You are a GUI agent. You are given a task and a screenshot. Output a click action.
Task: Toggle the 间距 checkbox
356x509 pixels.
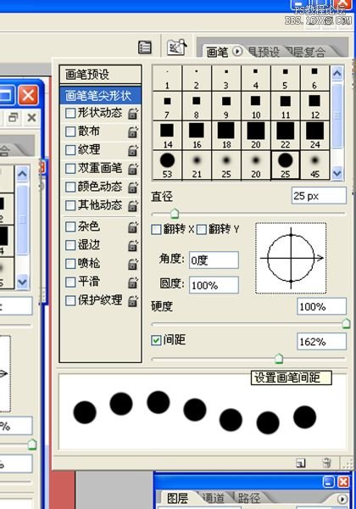tap(156, 340)
